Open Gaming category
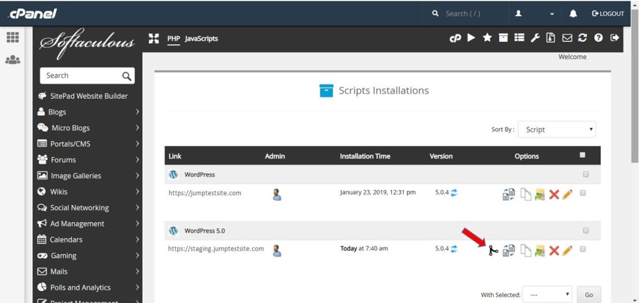The image size is (639, 303). click(x=88, y=256)
